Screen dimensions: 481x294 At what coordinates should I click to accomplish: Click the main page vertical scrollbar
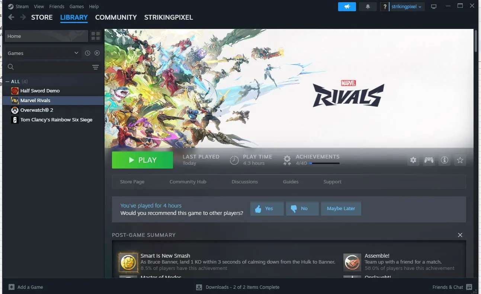(x=475, y=41)
